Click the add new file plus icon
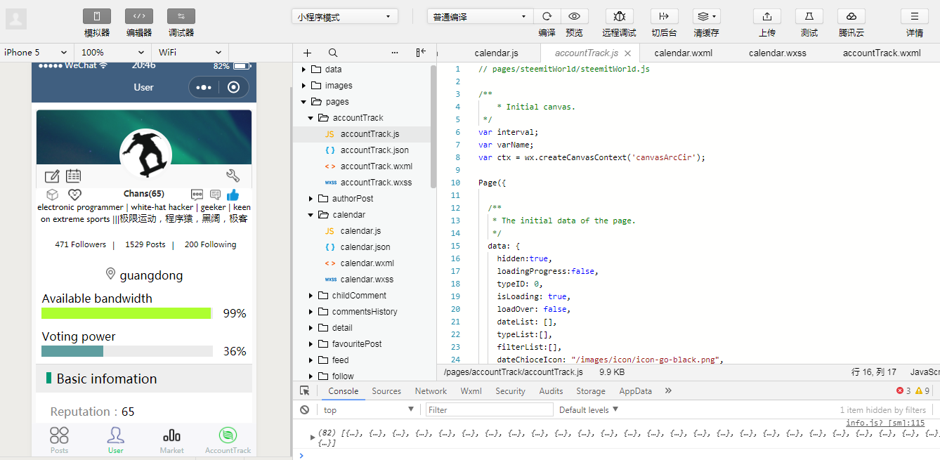Screen dimensions: 940x460 pyautogui.click(x=307, y=53)
